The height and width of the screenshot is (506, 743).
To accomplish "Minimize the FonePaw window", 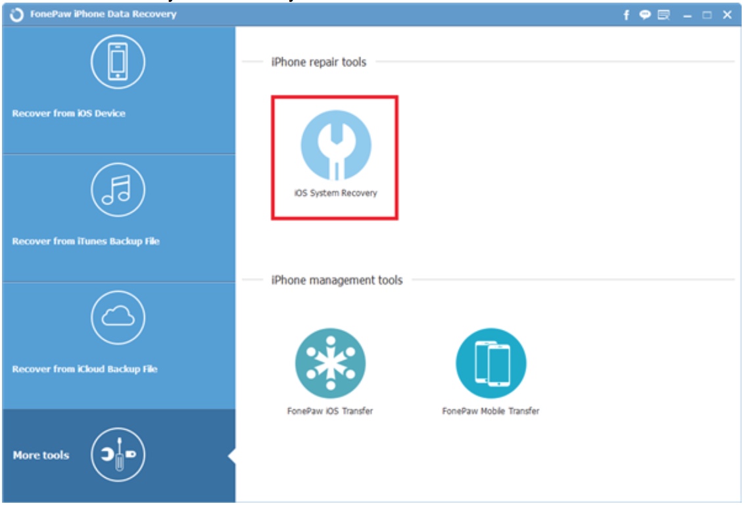I will [x=688, y=14].
